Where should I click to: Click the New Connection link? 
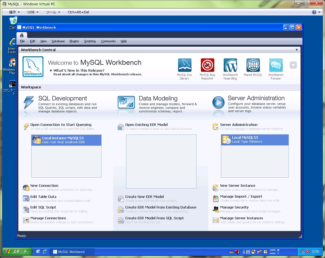(x=44, y=185)
